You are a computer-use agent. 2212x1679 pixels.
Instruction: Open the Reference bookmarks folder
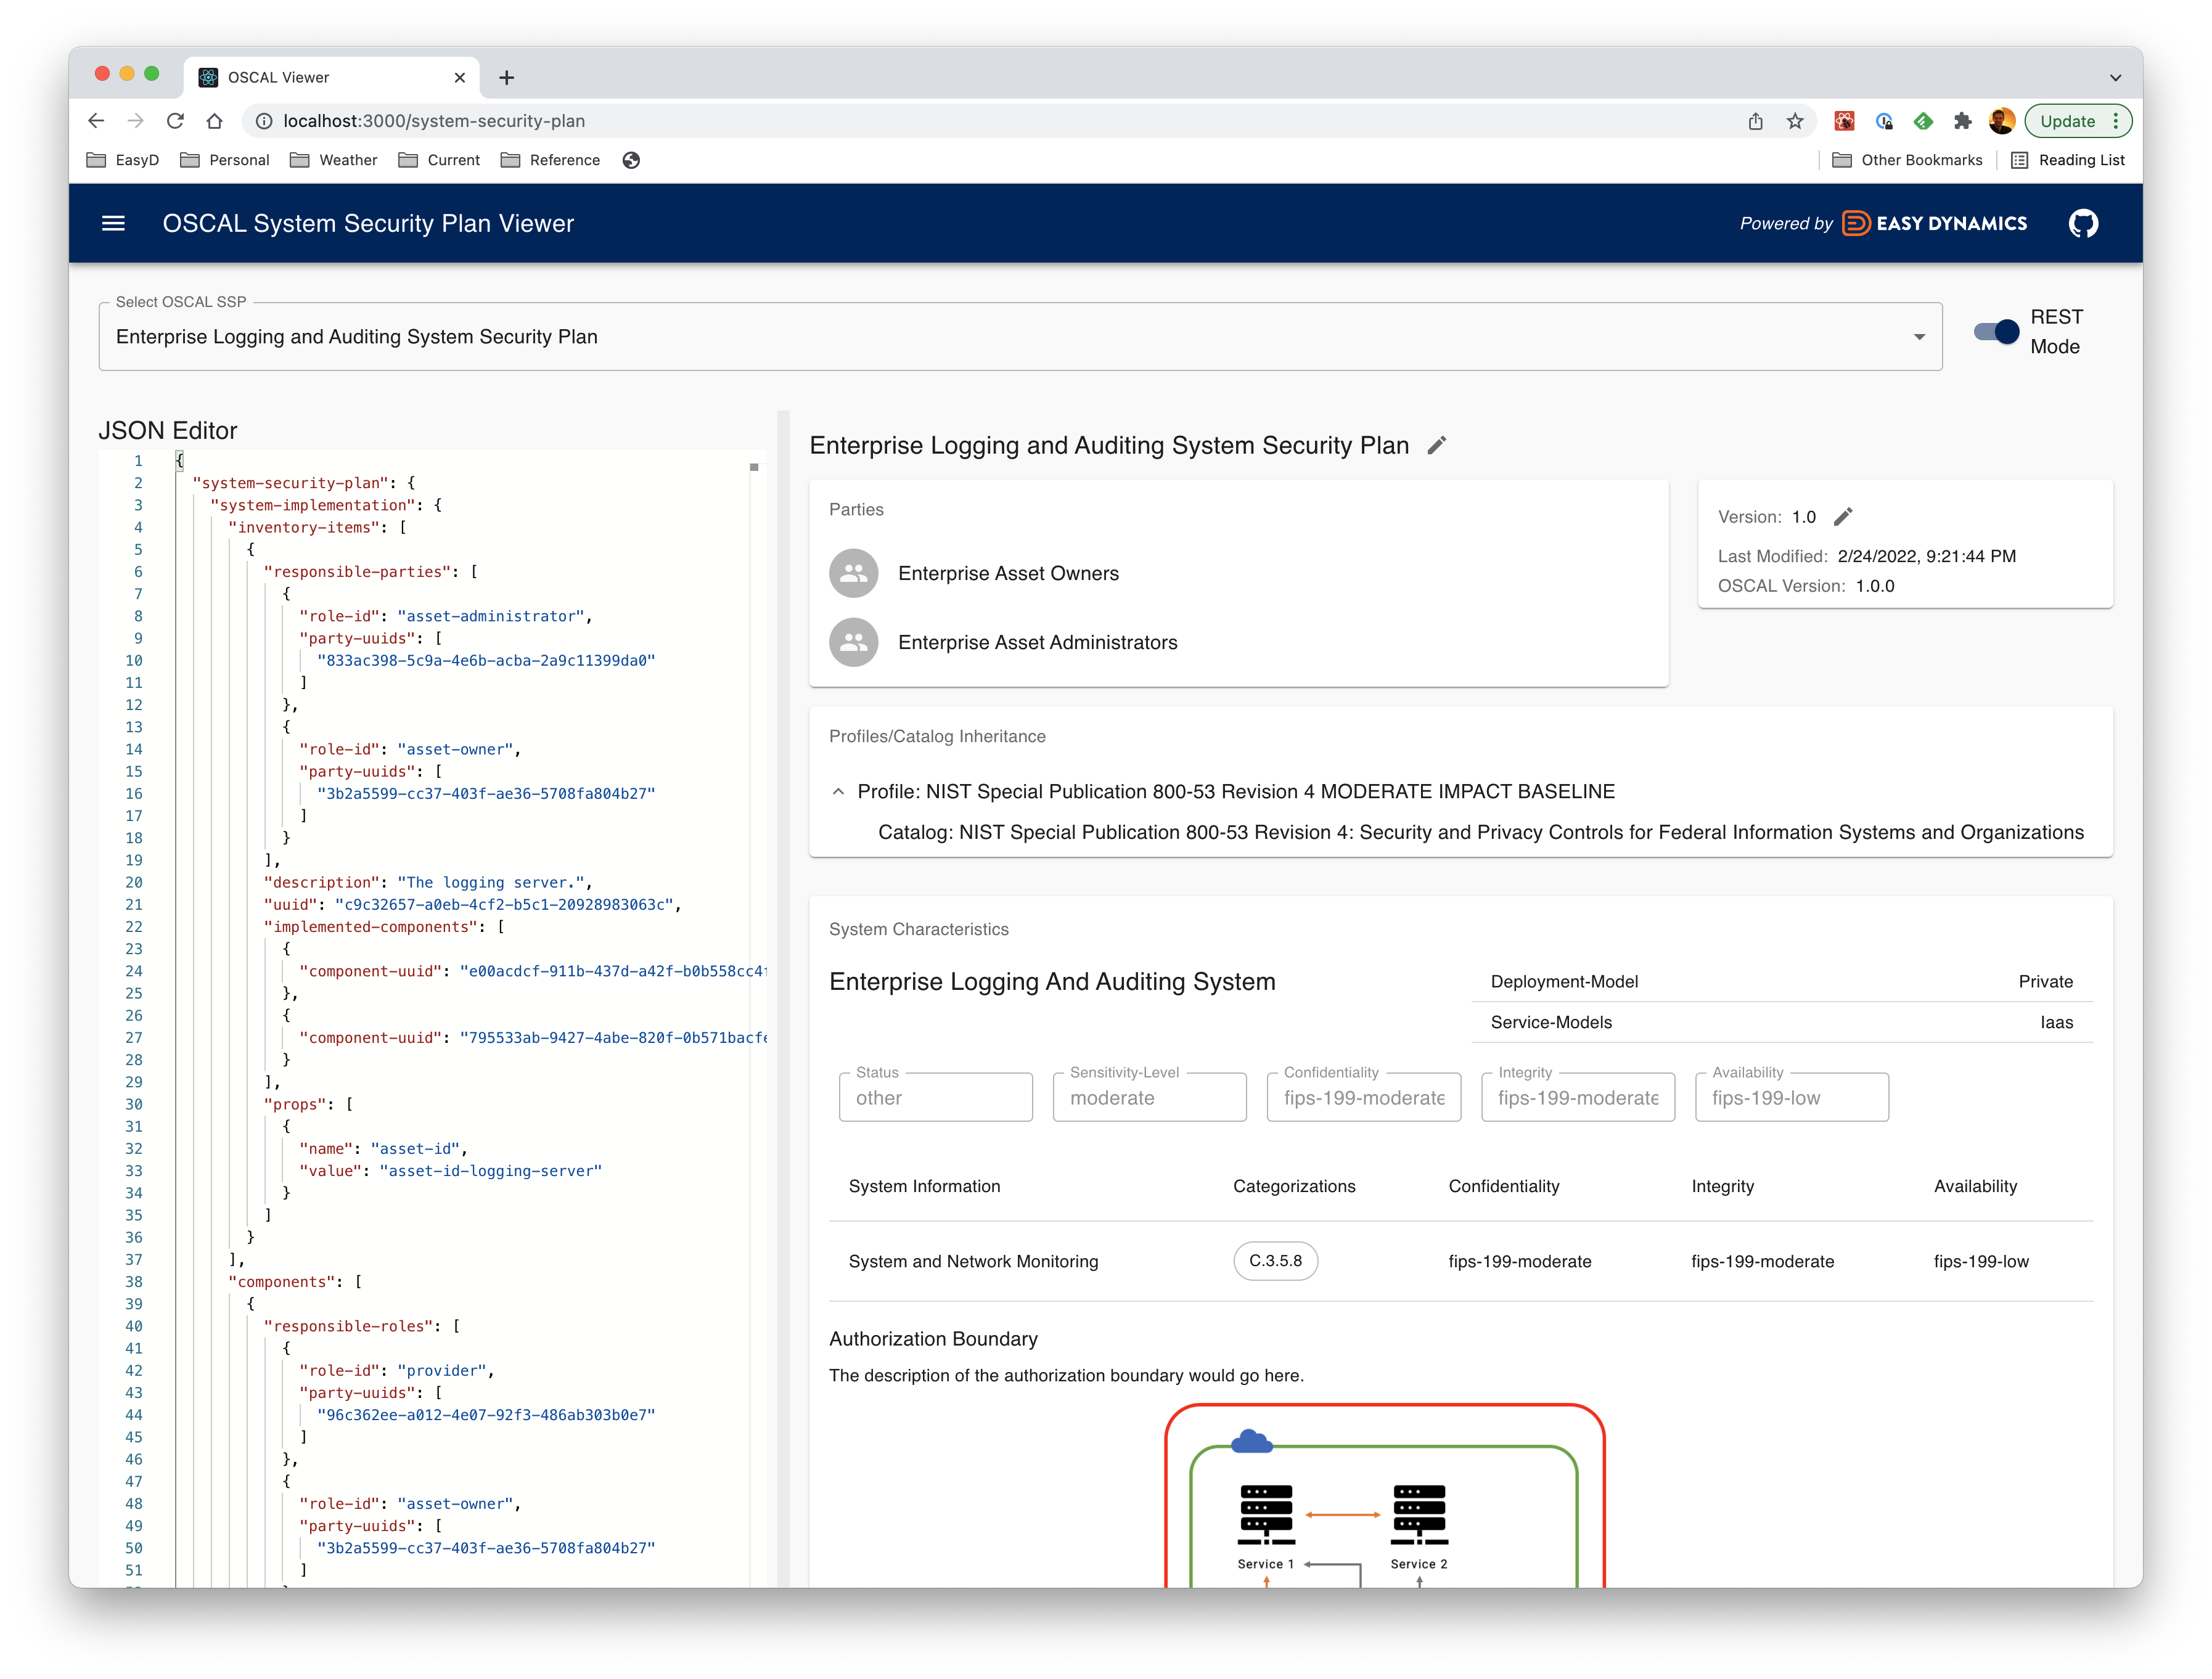tap(550, 160)
